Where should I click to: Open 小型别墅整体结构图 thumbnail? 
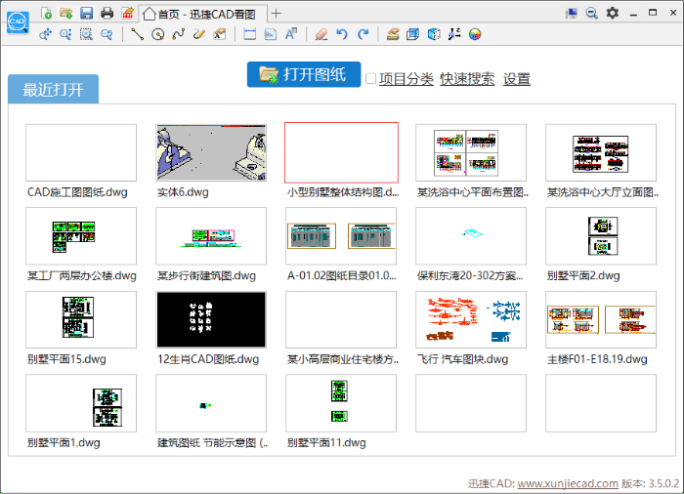[341, 152]
